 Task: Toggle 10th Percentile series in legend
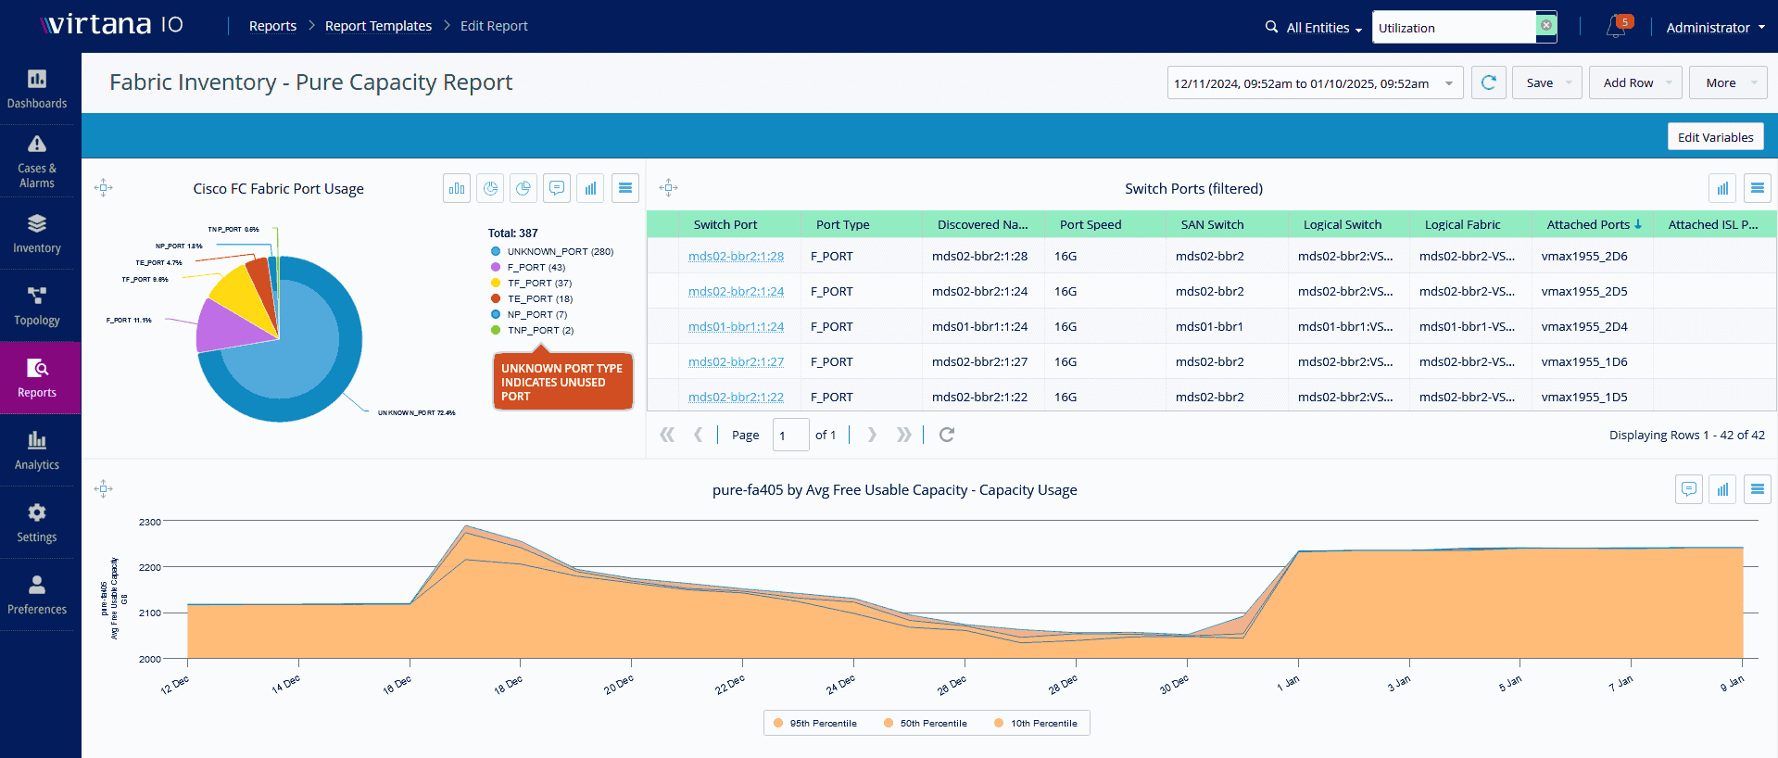[x=1036, y=723]
